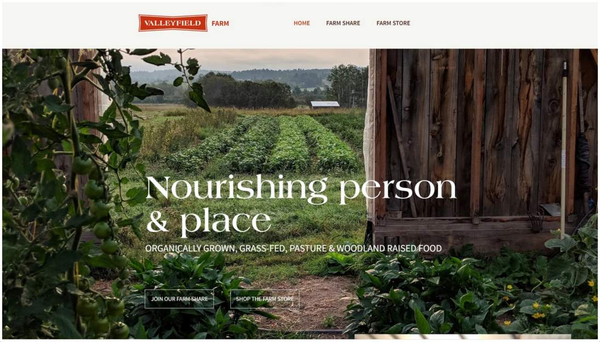The height and width of the screenshot is (342, 600).
Task: Select the SHOP THE FARM STORE button
Action: pos(265,299)
